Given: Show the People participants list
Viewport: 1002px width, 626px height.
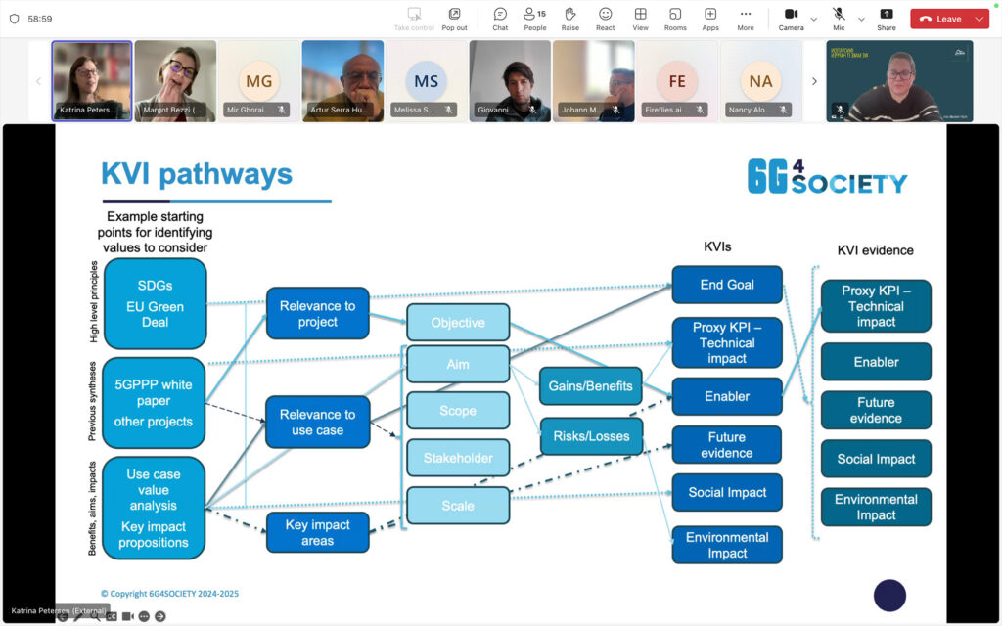Looking at the screenshot, I should (535, 19).
